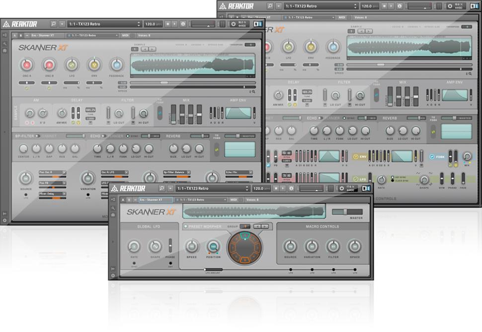
Task: Open the search icon in the top-right Reaktor window
Action: click(x=270, y=6)
